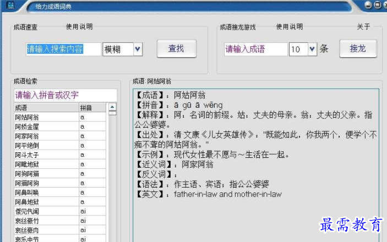Click the 【近义词】 阿家阿翁 line
The width and height of the screenshot is (387, 242).
click(174, 164)
